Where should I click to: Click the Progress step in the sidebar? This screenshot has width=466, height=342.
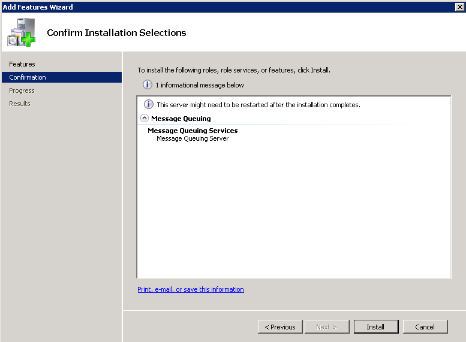point(22,90)
